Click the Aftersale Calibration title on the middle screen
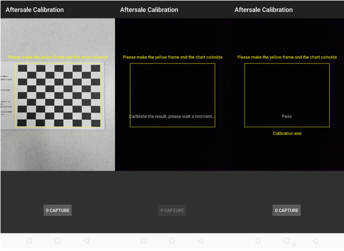Image resolution: width=344 pixels, height=251 pixels. click(149, 10)
